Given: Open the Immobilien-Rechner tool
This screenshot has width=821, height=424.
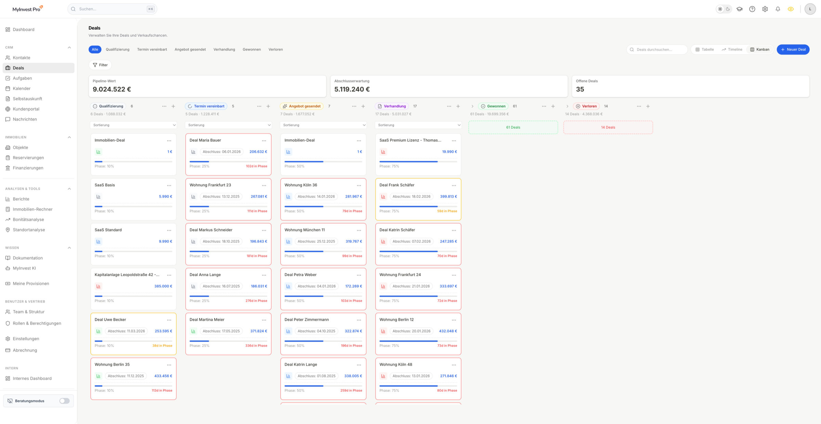Looking at the screenshot, I should point(32,209).
